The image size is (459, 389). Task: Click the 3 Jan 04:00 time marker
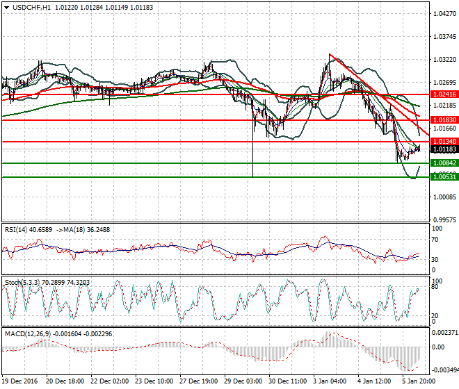coord(330,381)
